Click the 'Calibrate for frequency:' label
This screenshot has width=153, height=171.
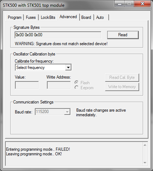tap(34, 61)
